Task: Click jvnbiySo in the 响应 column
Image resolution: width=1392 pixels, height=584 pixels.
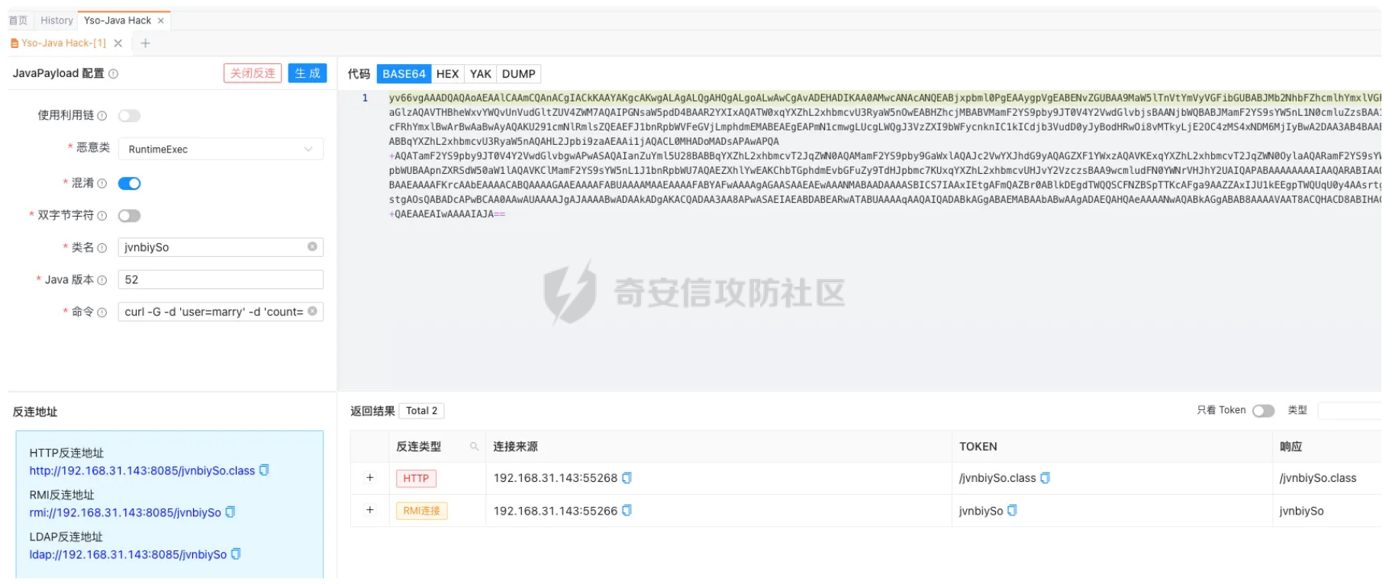Action: click(x=1302, y=512)
